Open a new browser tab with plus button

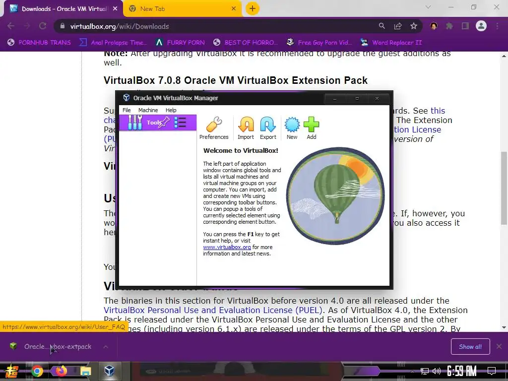253,8
